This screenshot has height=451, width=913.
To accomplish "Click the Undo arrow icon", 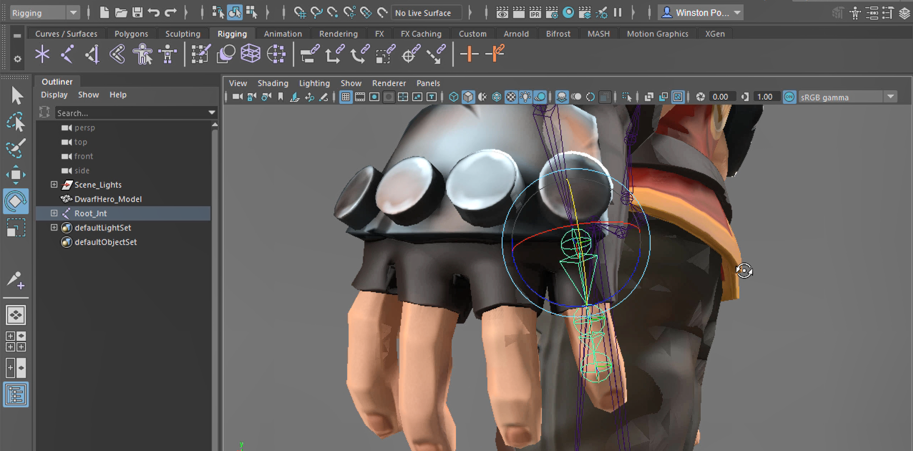I will (153, 12).
